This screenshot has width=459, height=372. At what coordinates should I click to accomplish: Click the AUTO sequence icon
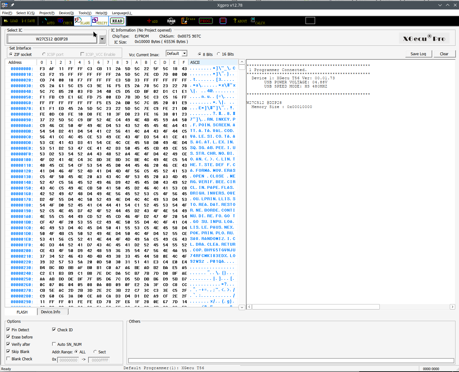coord(49,21)
